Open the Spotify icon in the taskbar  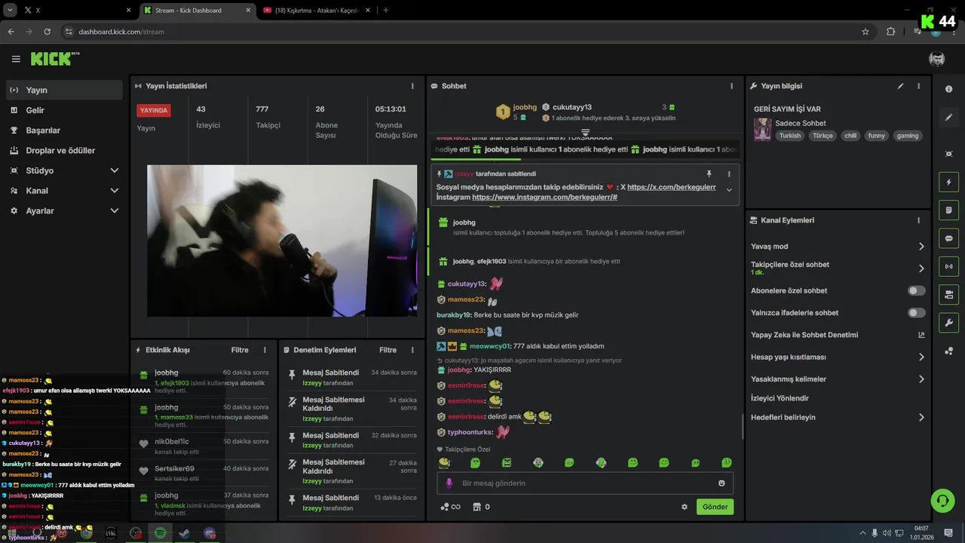pos(160,533)
